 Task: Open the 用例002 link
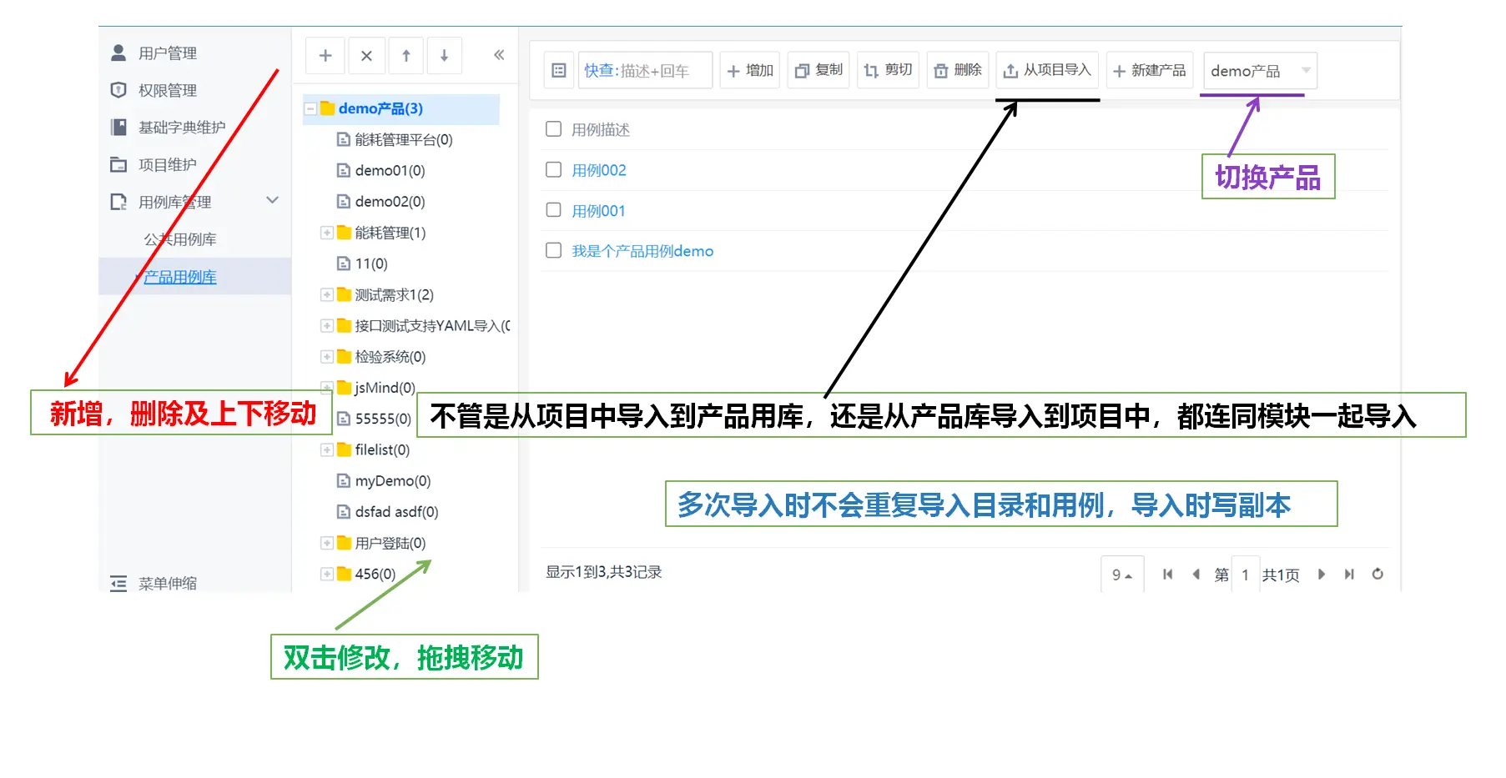coord(599,170)
